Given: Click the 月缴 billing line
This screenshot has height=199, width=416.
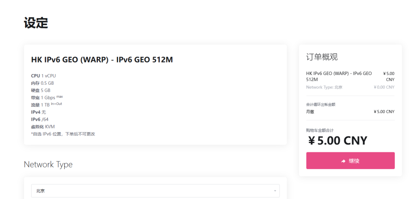Looking at the screenshot, I should pyautogui.click(x=310, y=111).
